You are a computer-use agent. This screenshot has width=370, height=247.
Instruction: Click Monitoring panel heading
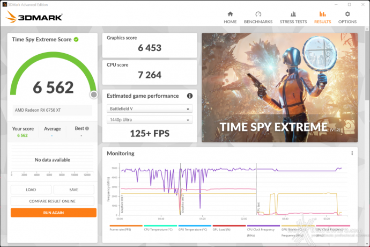121,154
